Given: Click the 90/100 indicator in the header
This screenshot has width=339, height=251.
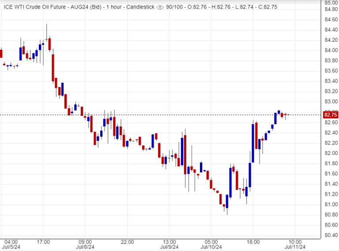Looking at the screenshot, I should click(173, 7).
